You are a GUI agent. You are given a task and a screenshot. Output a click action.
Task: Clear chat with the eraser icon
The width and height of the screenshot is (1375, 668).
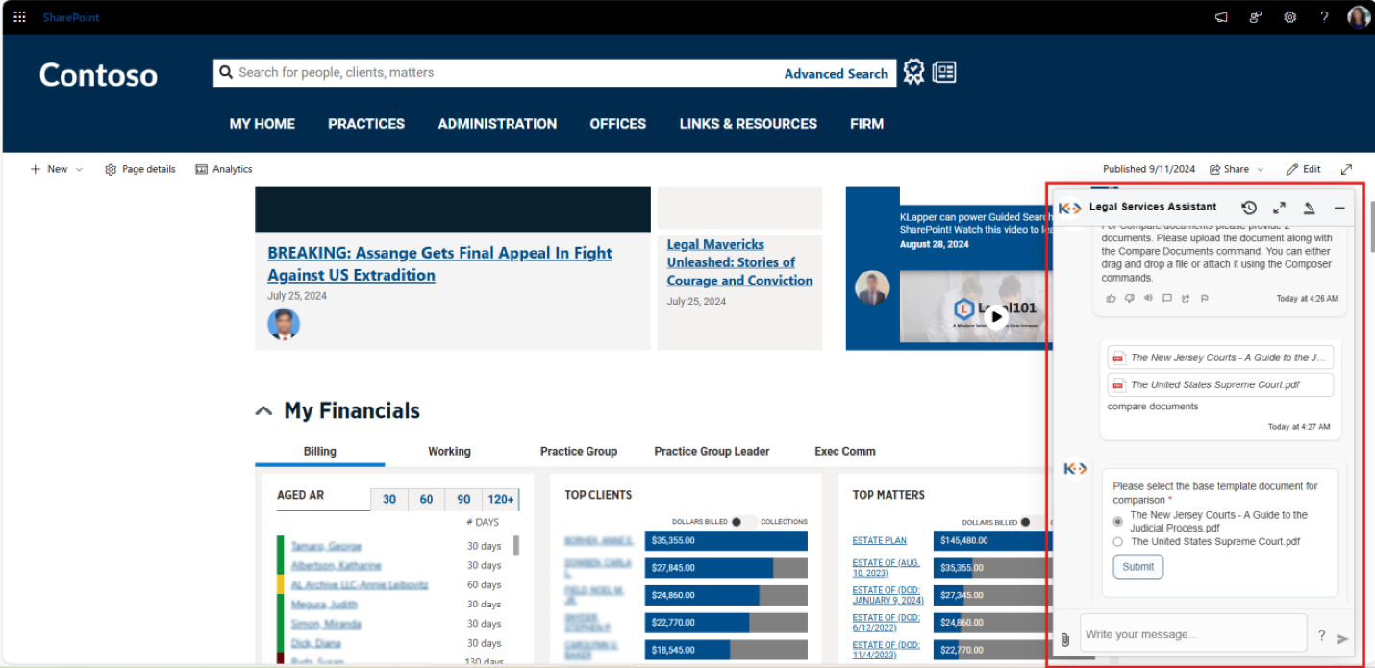(x=1309, y=208)
